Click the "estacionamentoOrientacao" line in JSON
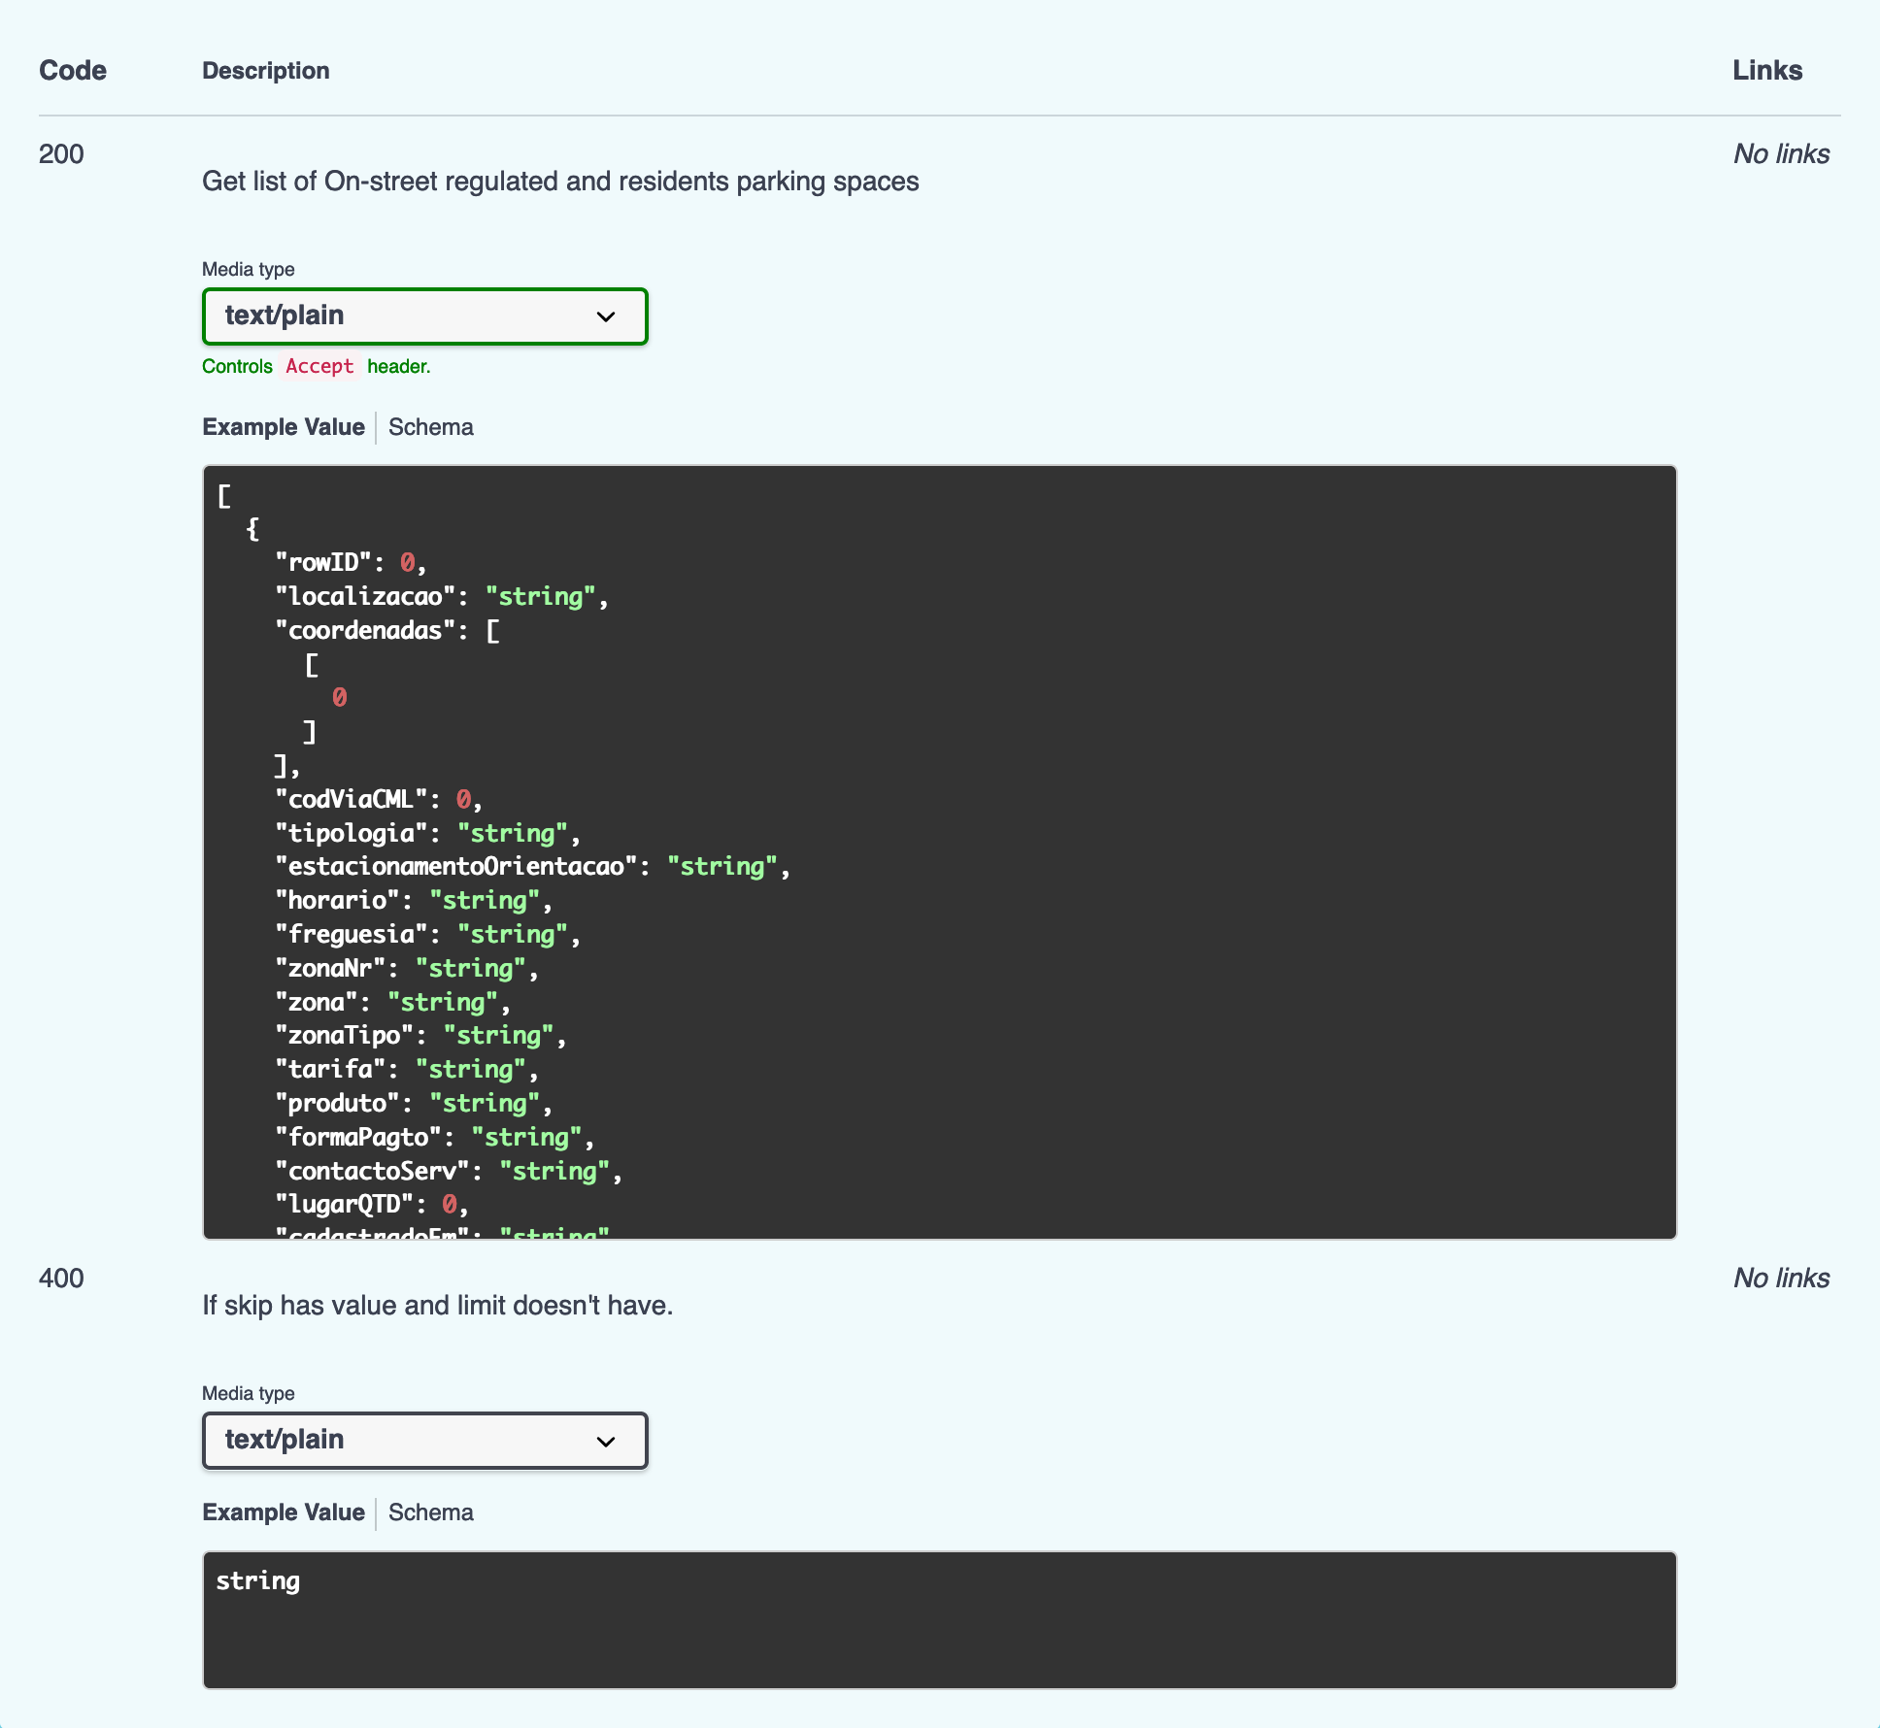 533,867
